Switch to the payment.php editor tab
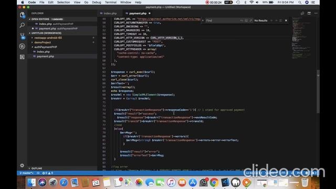 coord(138,13)
